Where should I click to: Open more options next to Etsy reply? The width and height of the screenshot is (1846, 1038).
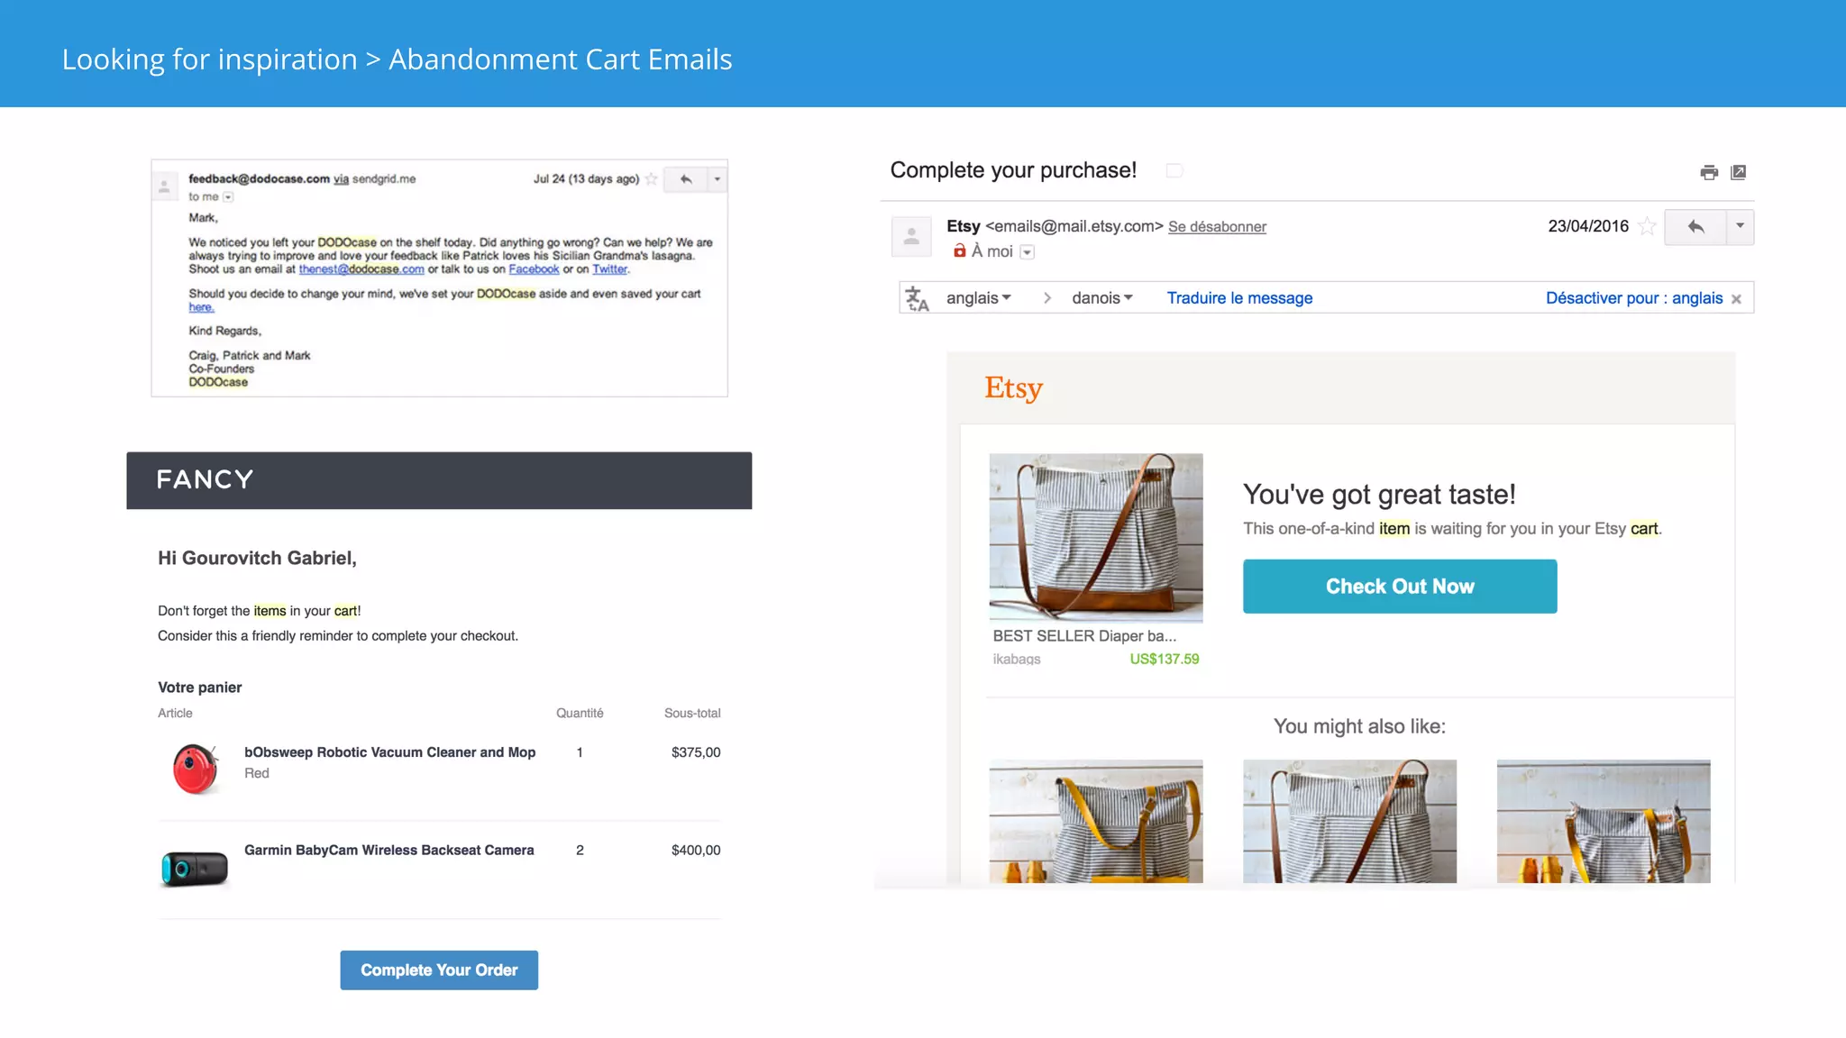(1740, 227)
